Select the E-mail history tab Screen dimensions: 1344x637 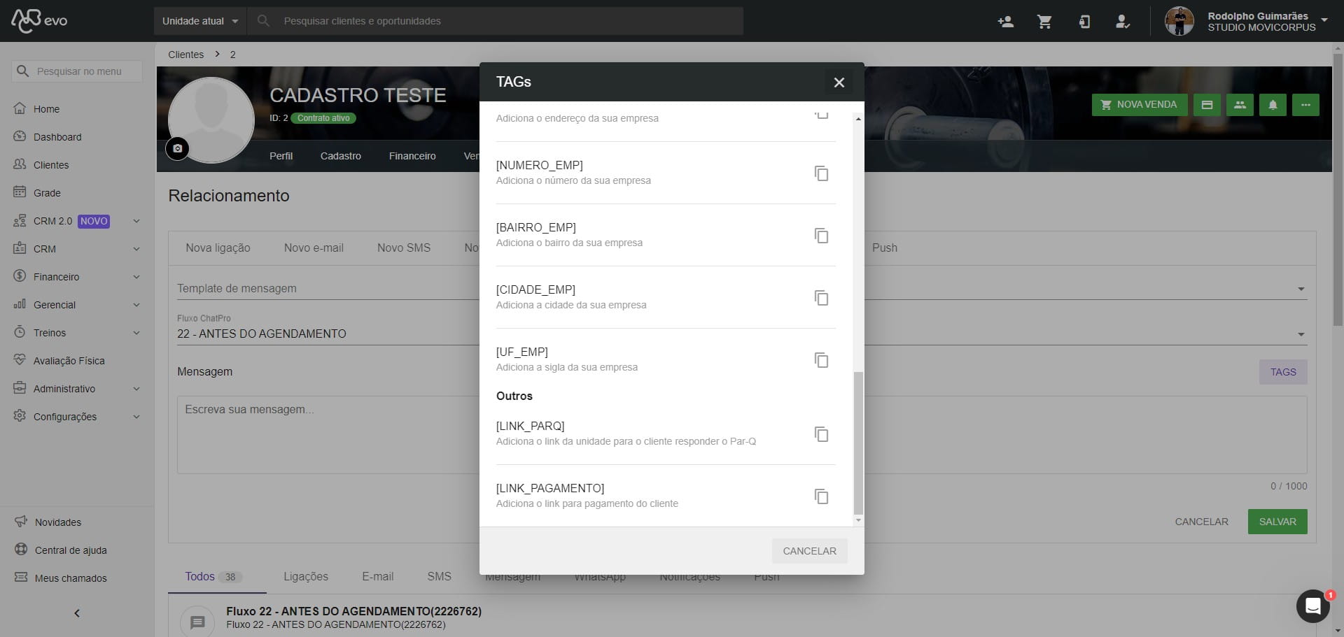click(x=377, y=577)
